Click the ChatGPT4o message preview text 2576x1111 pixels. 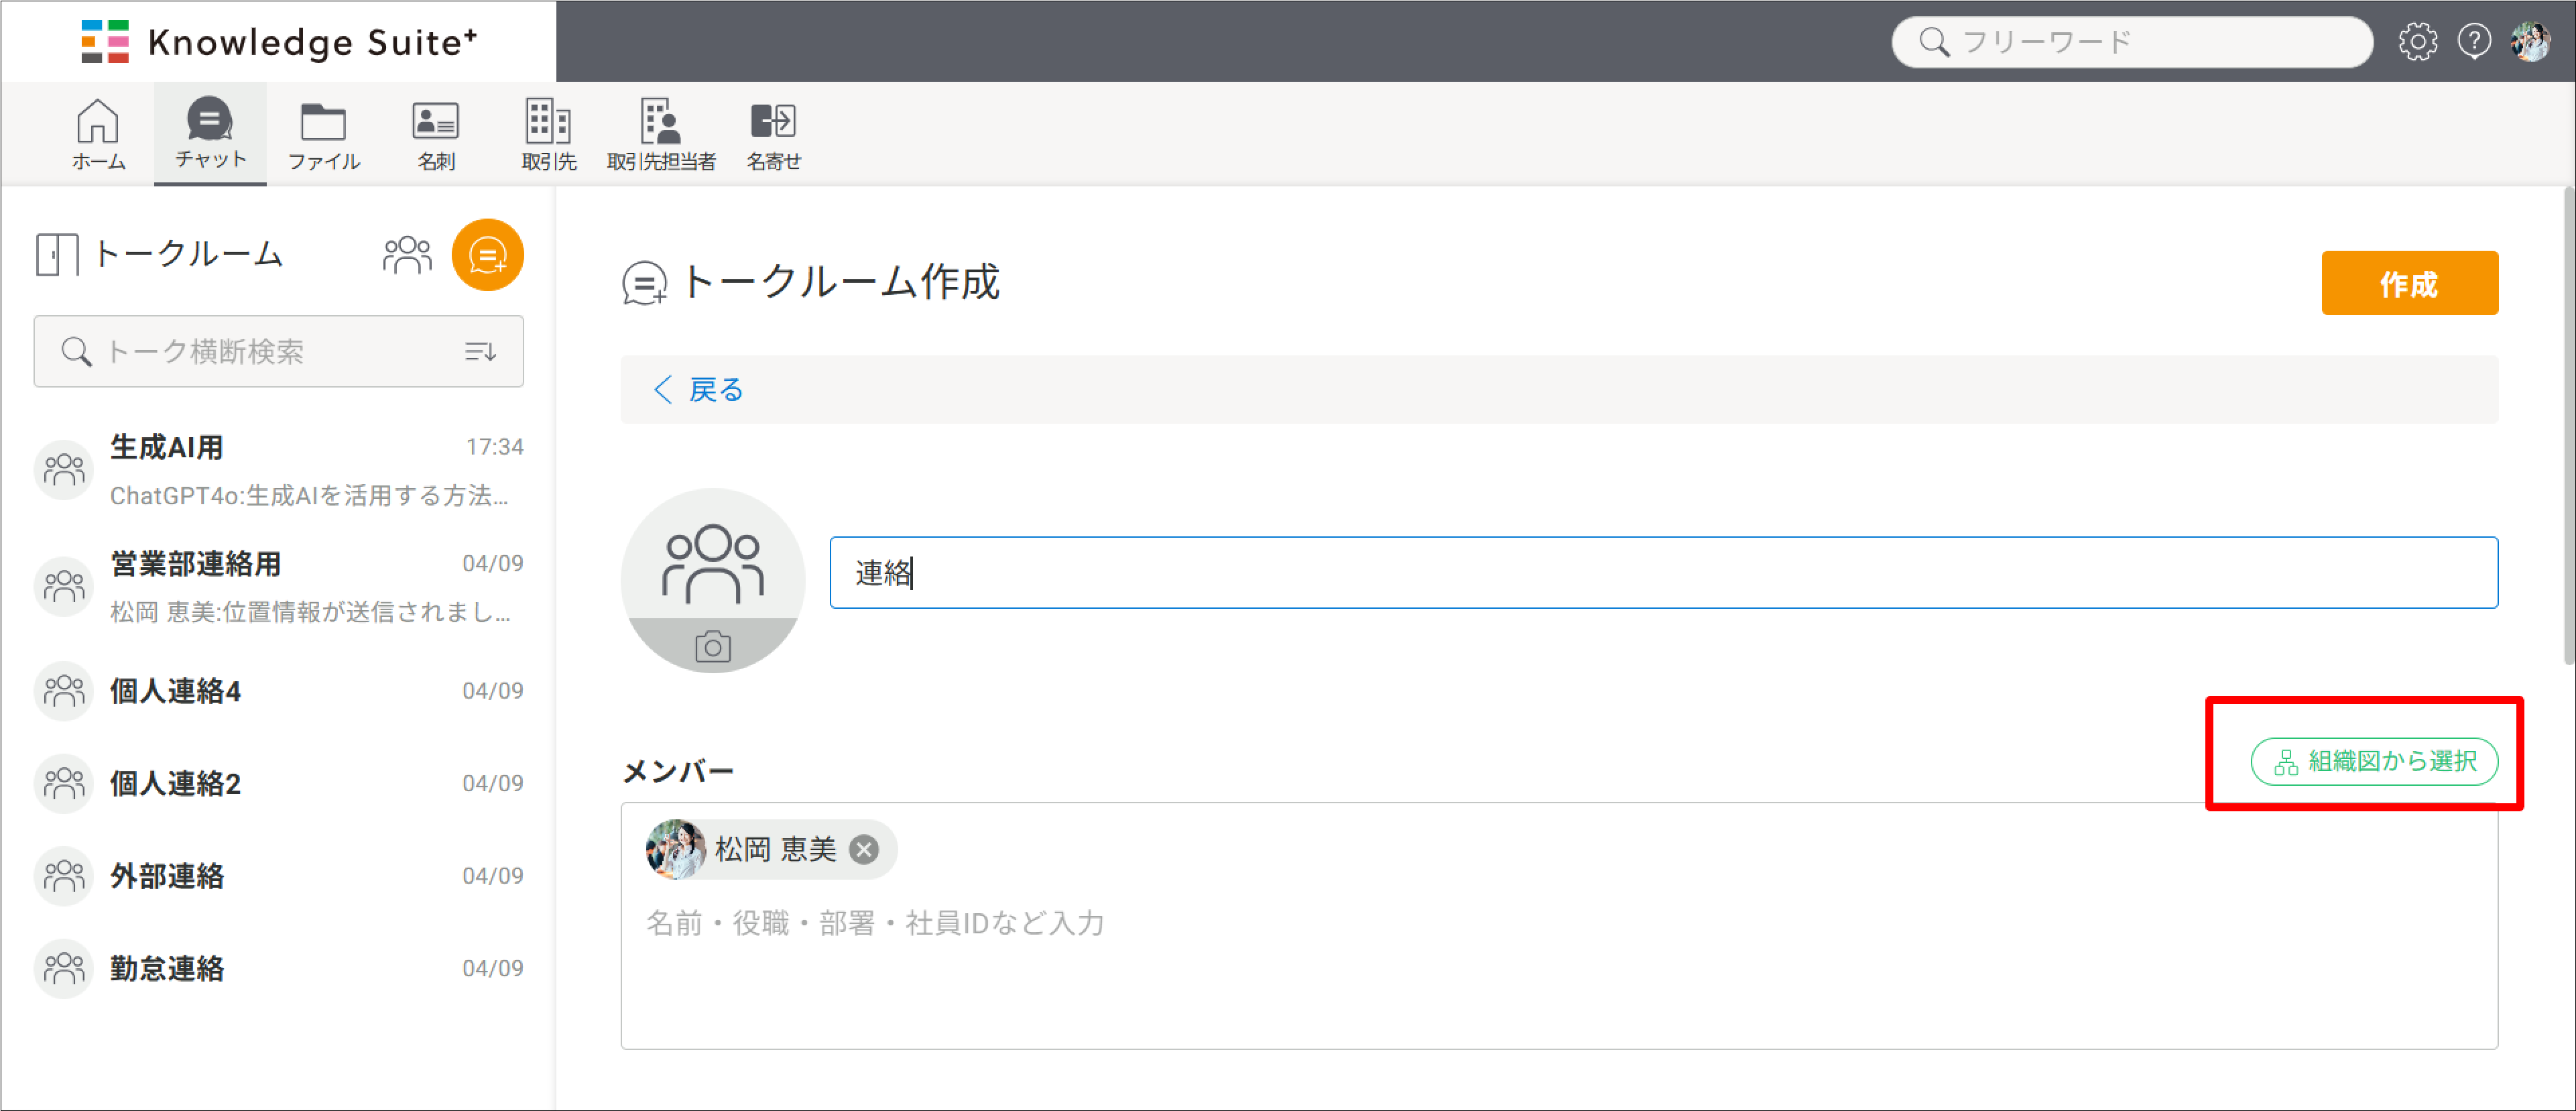point(309,495)
